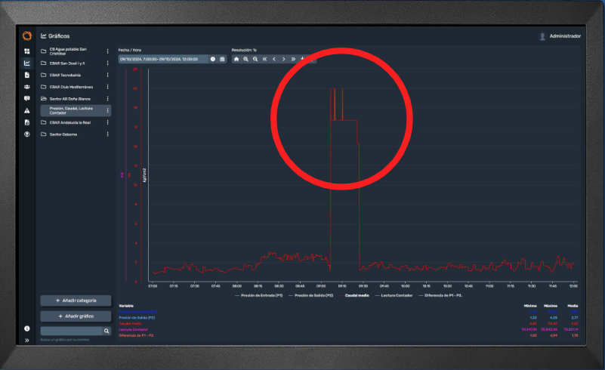Toggle Lectura Contador legend series
Viewport: 605px width, 370px height.
coord(394,295)
